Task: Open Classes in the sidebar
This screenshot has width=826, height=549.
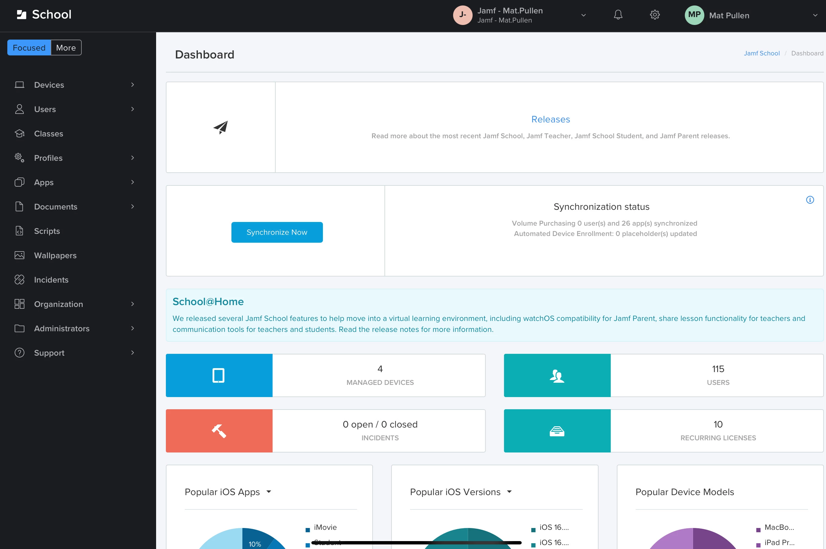Action: point(49,134)
